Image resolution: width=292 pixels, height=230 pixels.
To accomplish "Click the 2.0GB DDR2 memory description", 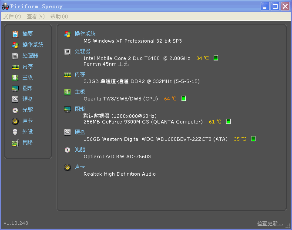I will click(x=142, y=81).
